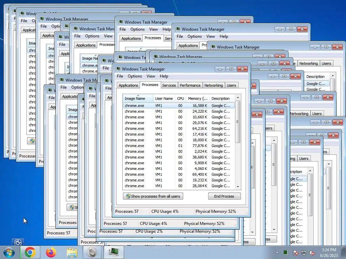Click title bar icon of 'Windows Task Manager' window with Help menu behind

click(x=177, y=29)
